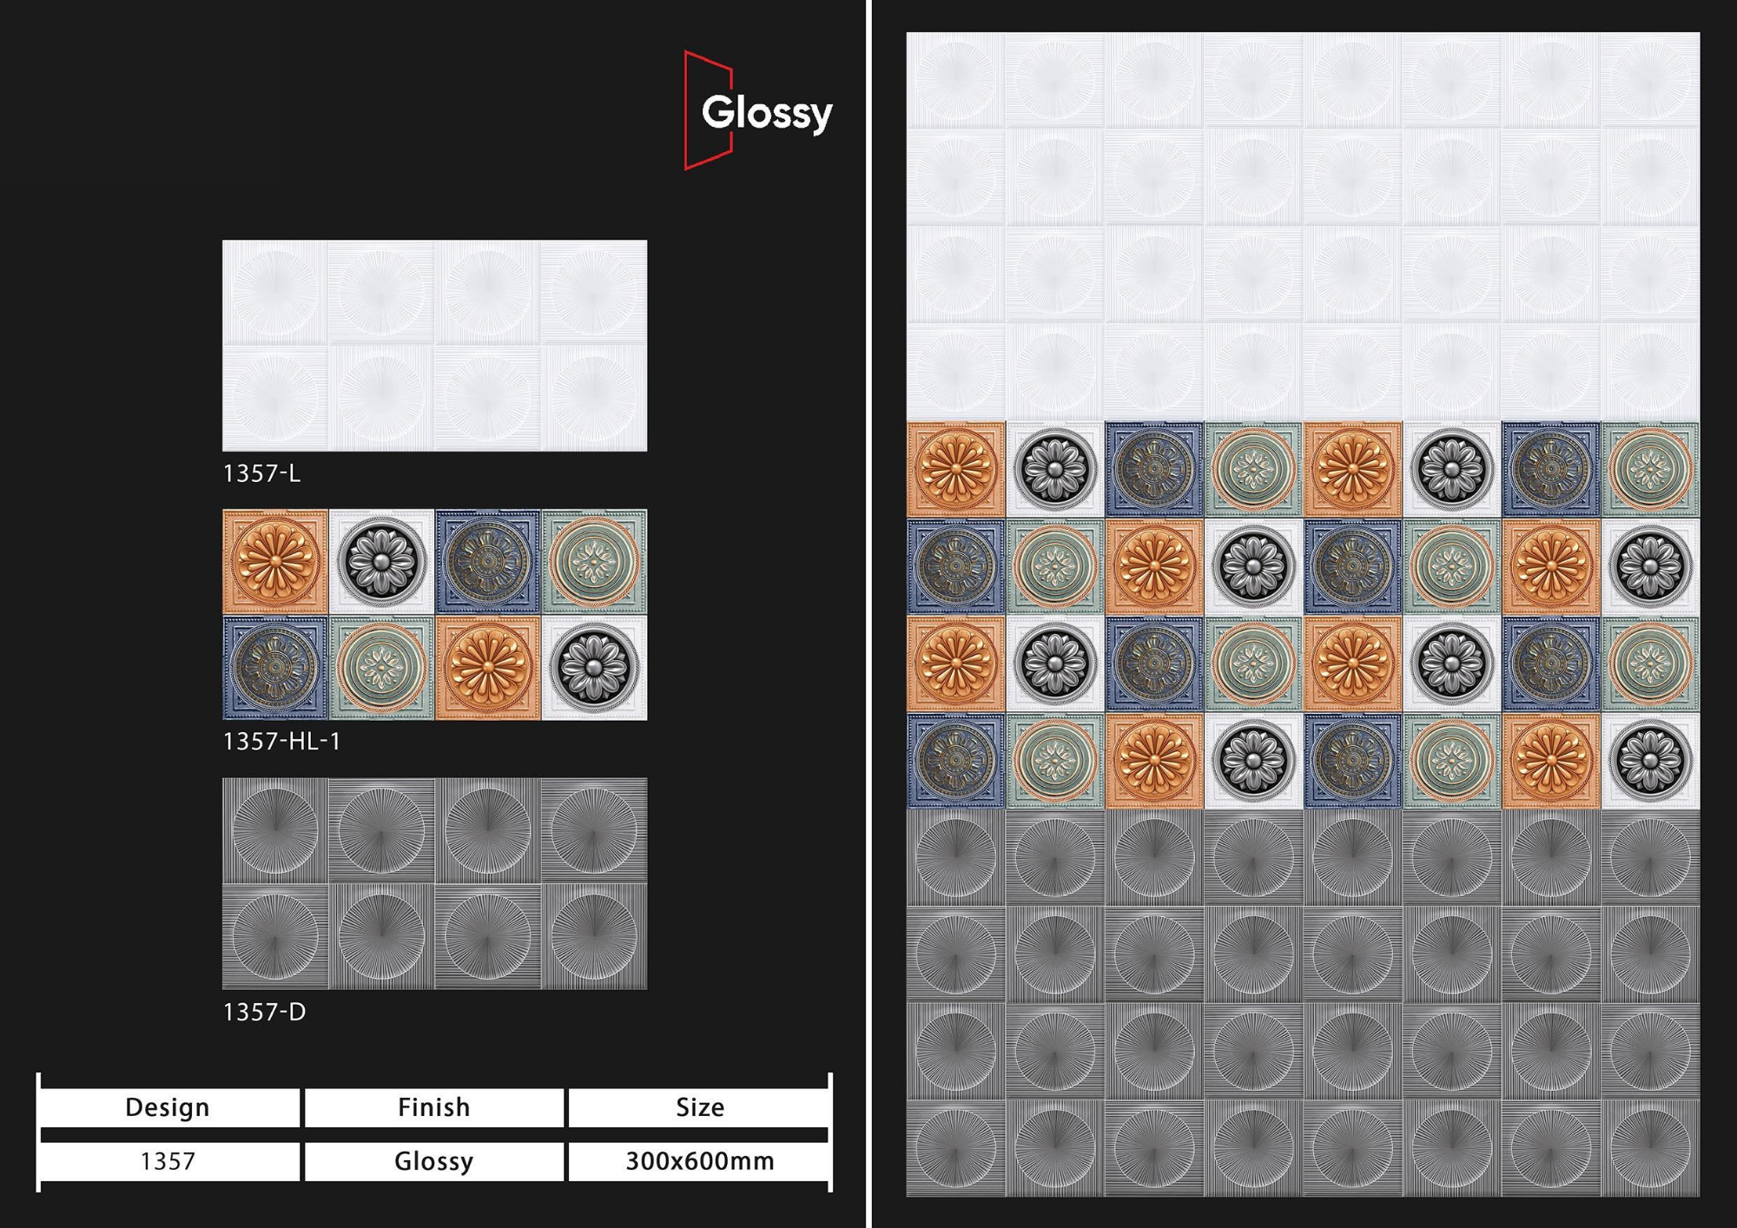Image resolution: width=1737 pixels, height=1228 pixels.
Task: Click the 1357-HL-1 highlighter tile sample
Action: [x=434, y=614]
